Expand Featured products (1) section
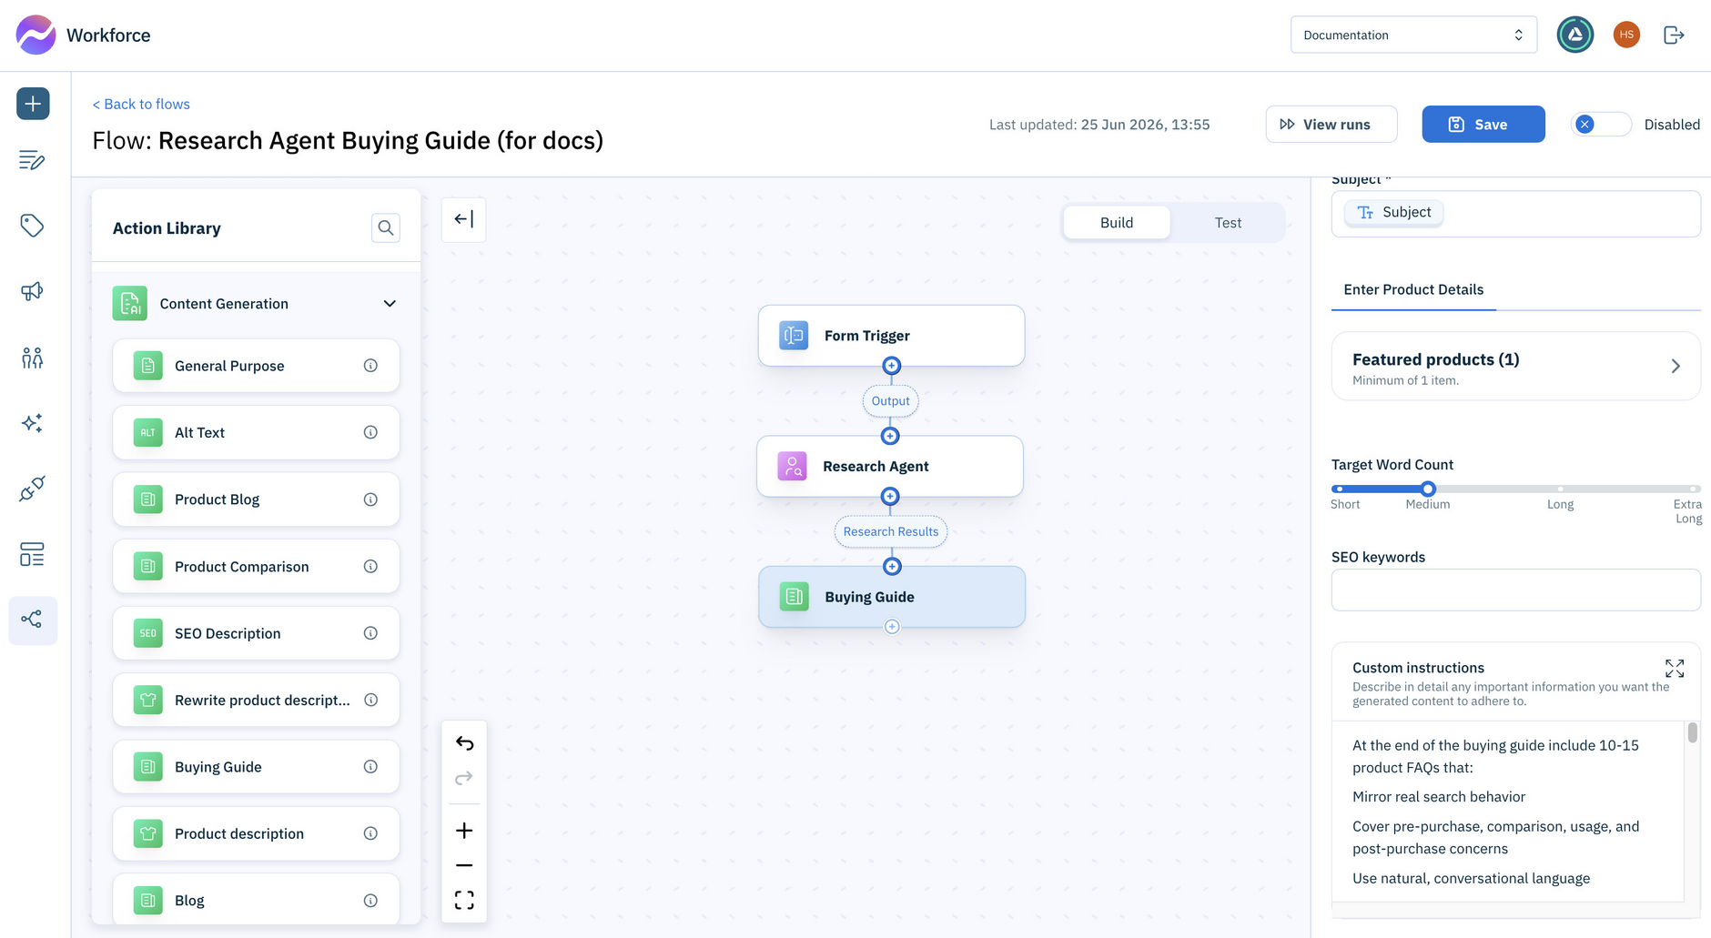The width and height of the screenshot is (1711, 938). [1516, 367]
